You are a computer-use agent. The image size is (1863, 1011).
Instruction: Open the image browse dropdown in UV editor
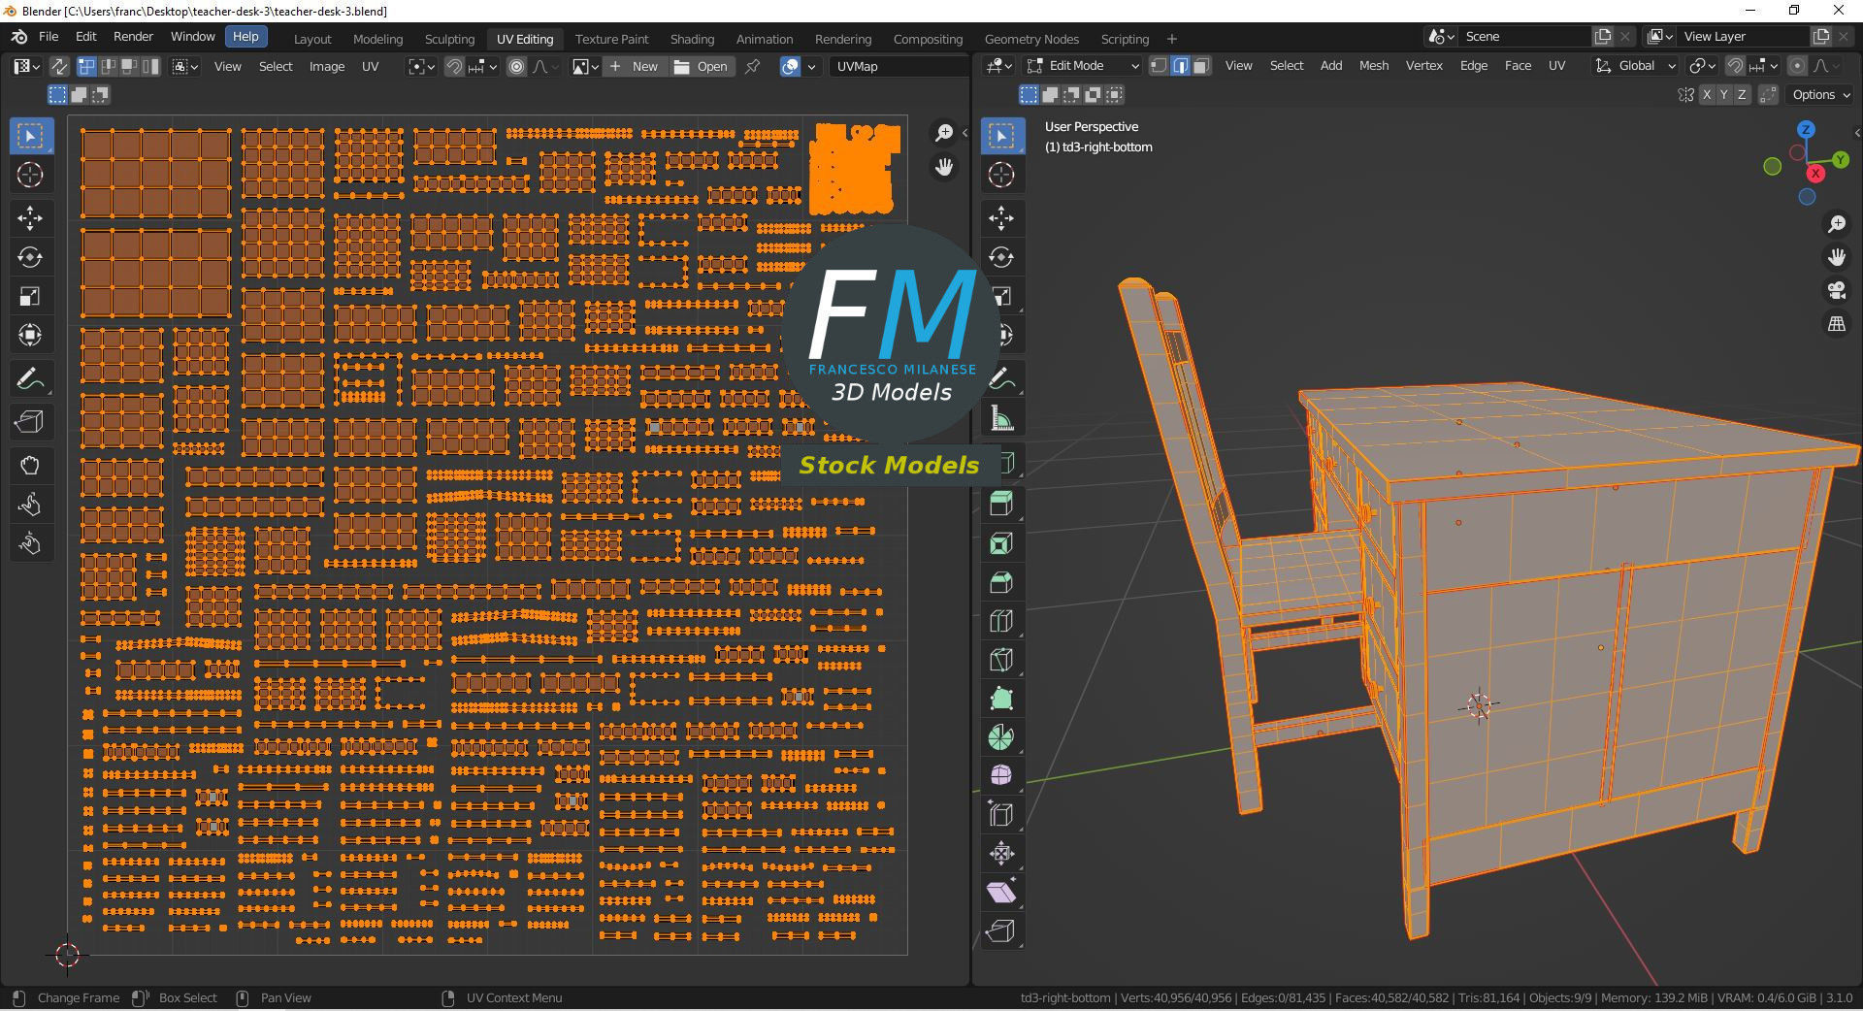(x=584, y=67)
